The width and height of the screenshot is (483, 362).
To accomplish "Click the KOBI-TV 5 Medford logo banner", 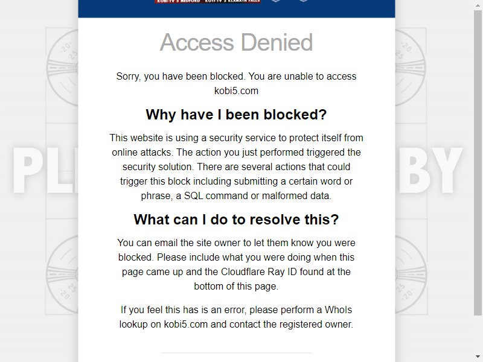I will (x=178, y=2).
